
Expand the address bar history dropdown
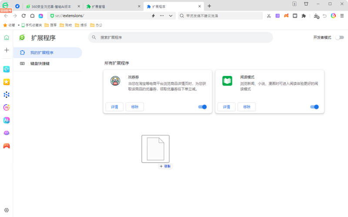(171, 16)
